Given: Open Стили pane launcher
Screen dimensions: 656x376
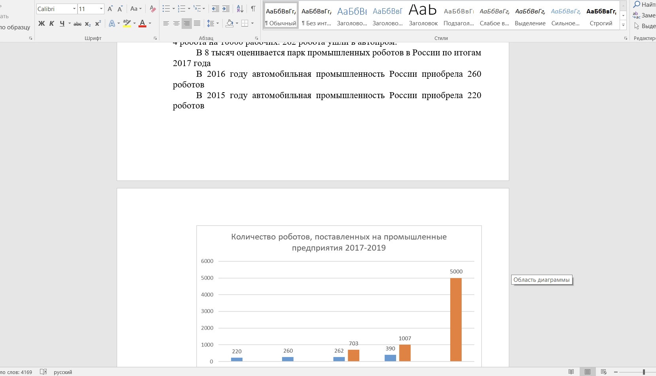Looking at the screenshot, I should [626, 38].
